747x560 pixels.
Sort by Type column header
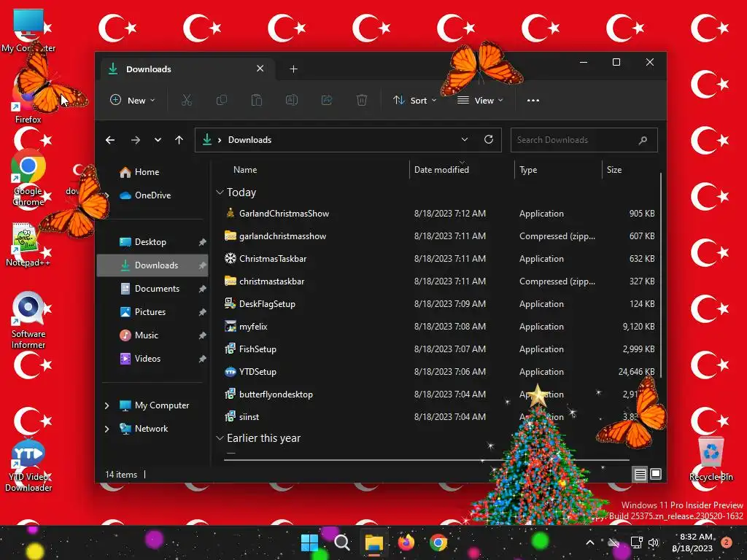[x=528, y=170]
